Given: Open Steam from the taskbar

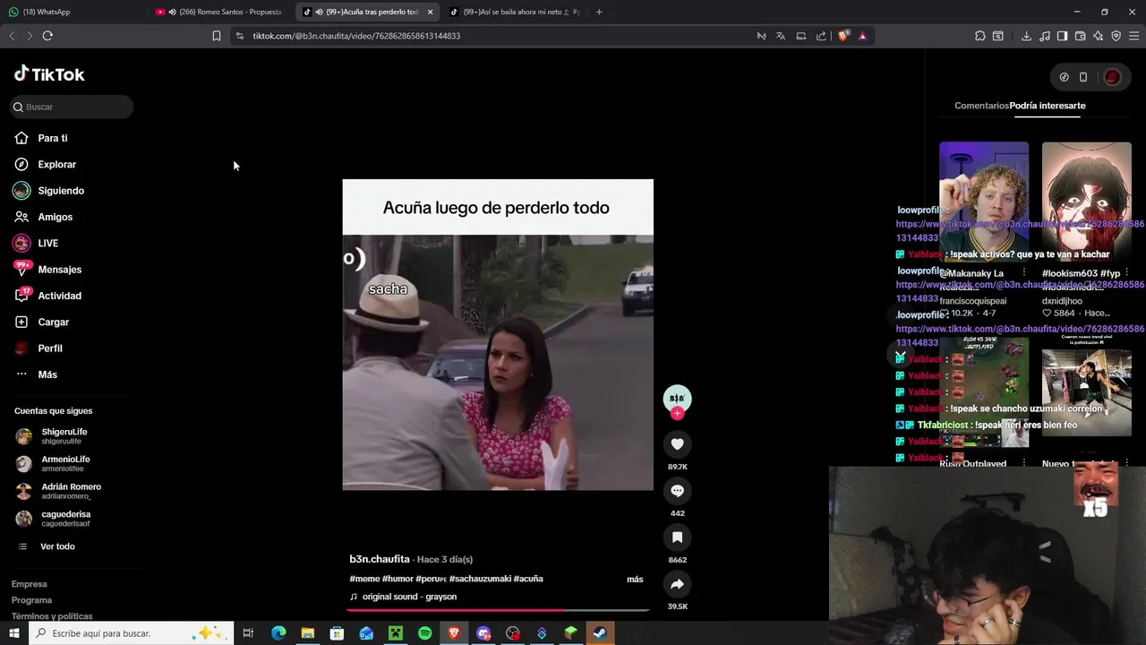Looking at the screenshot, I should click(600, 633).
